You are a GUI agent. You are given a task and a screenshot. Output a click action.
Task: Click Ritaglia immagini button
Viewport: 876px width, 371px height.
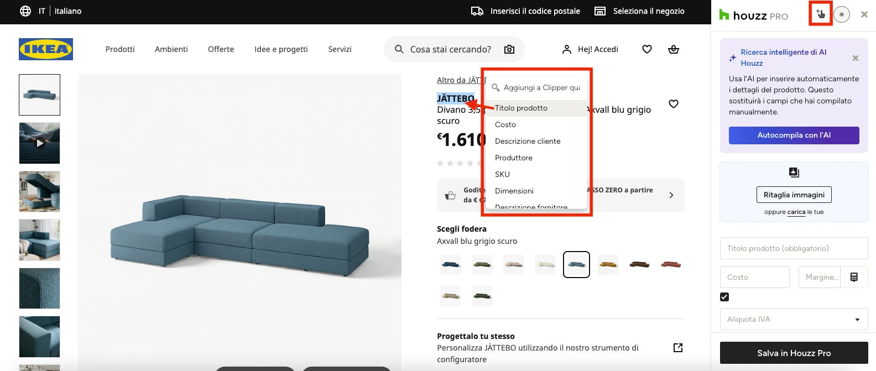click(794, 195)
